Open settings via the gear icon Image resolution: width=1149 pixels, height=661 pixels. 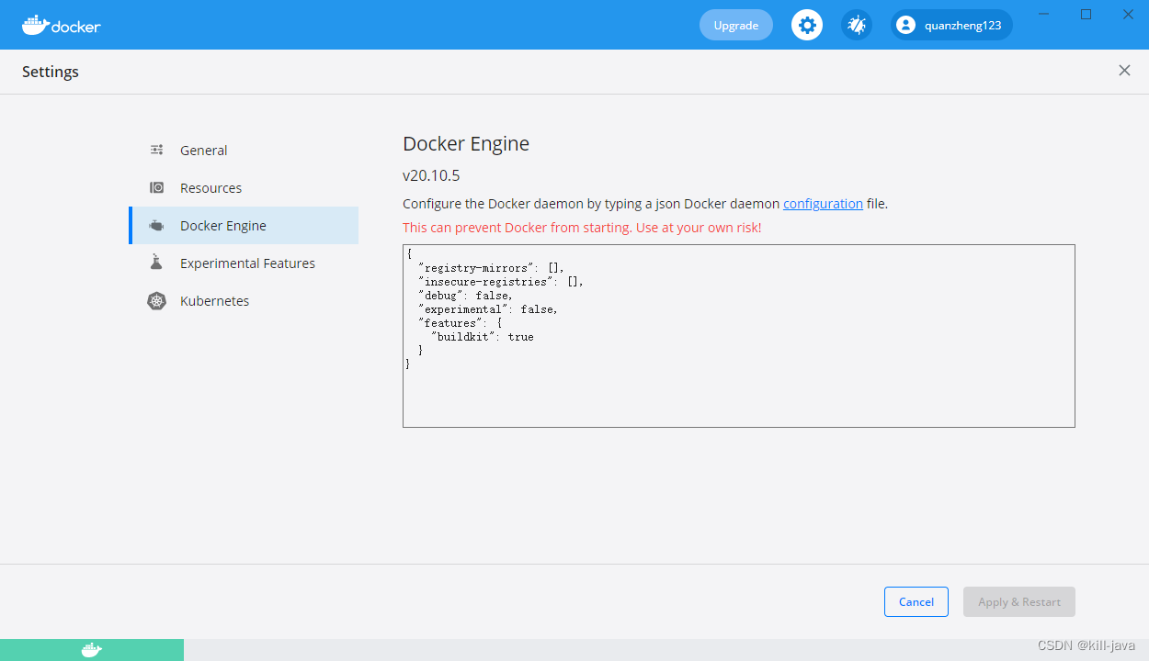(807, 25)
